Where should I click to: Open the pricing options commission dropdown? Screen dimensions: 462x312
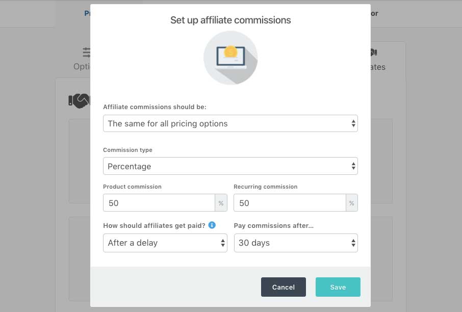(x=230, y=123)
